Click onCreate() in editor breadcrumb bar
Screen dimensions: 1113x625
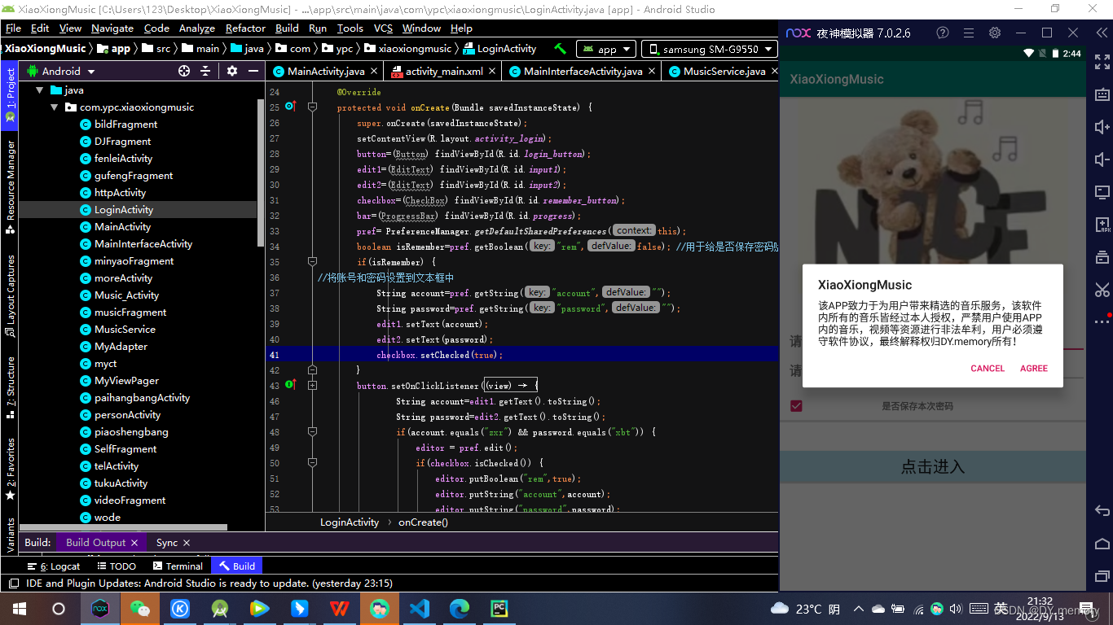[x=423, y=522]
